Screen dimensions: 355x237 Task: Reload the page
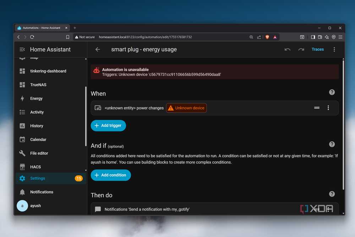point(32,37)
